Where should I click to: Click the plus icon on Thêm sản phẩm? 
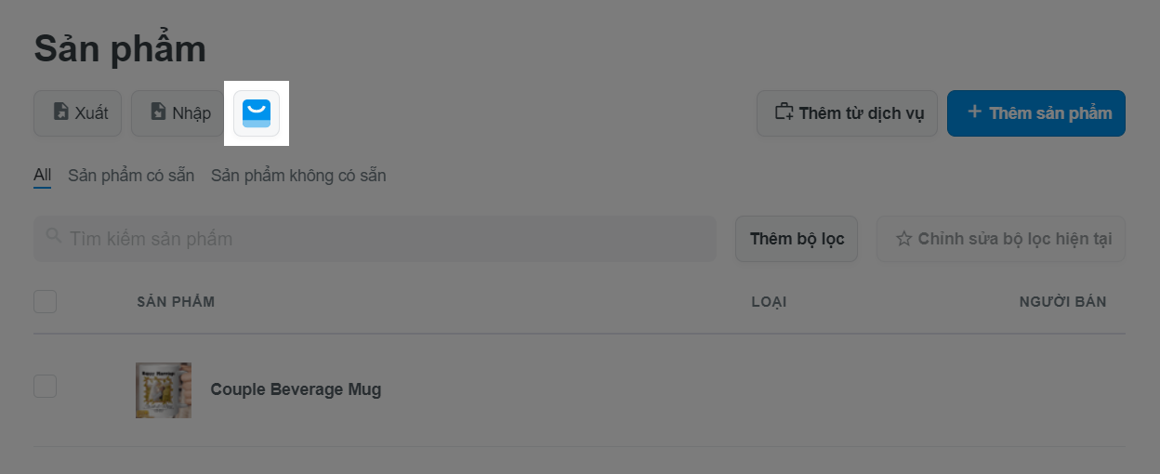pyautogui.click(x=974, y=112)
